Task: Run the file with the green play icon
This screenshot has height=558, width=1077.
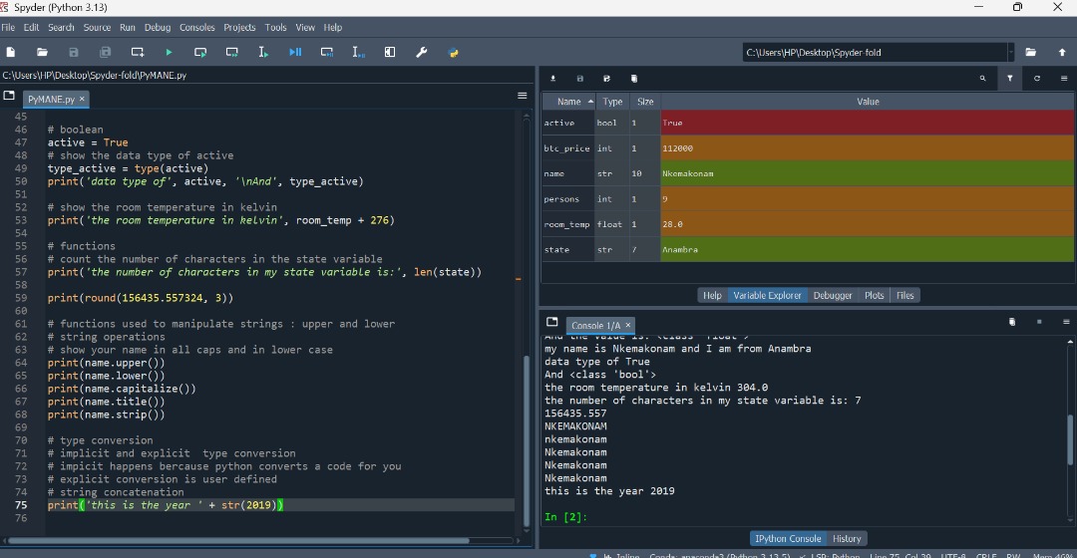Action: click(169, 52)
